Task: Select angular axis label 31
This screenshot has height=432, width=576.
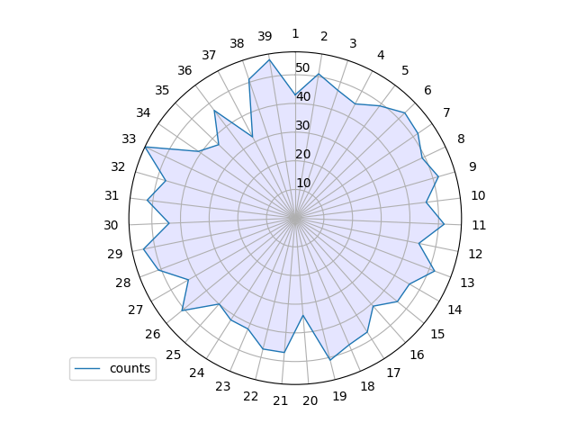Action: [x=112, y=195]
